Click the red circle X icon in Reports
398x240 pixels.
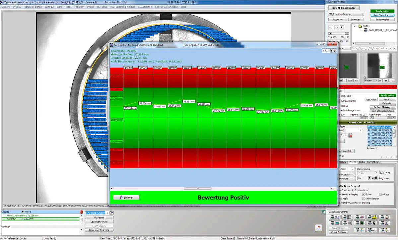click(81, 212)
